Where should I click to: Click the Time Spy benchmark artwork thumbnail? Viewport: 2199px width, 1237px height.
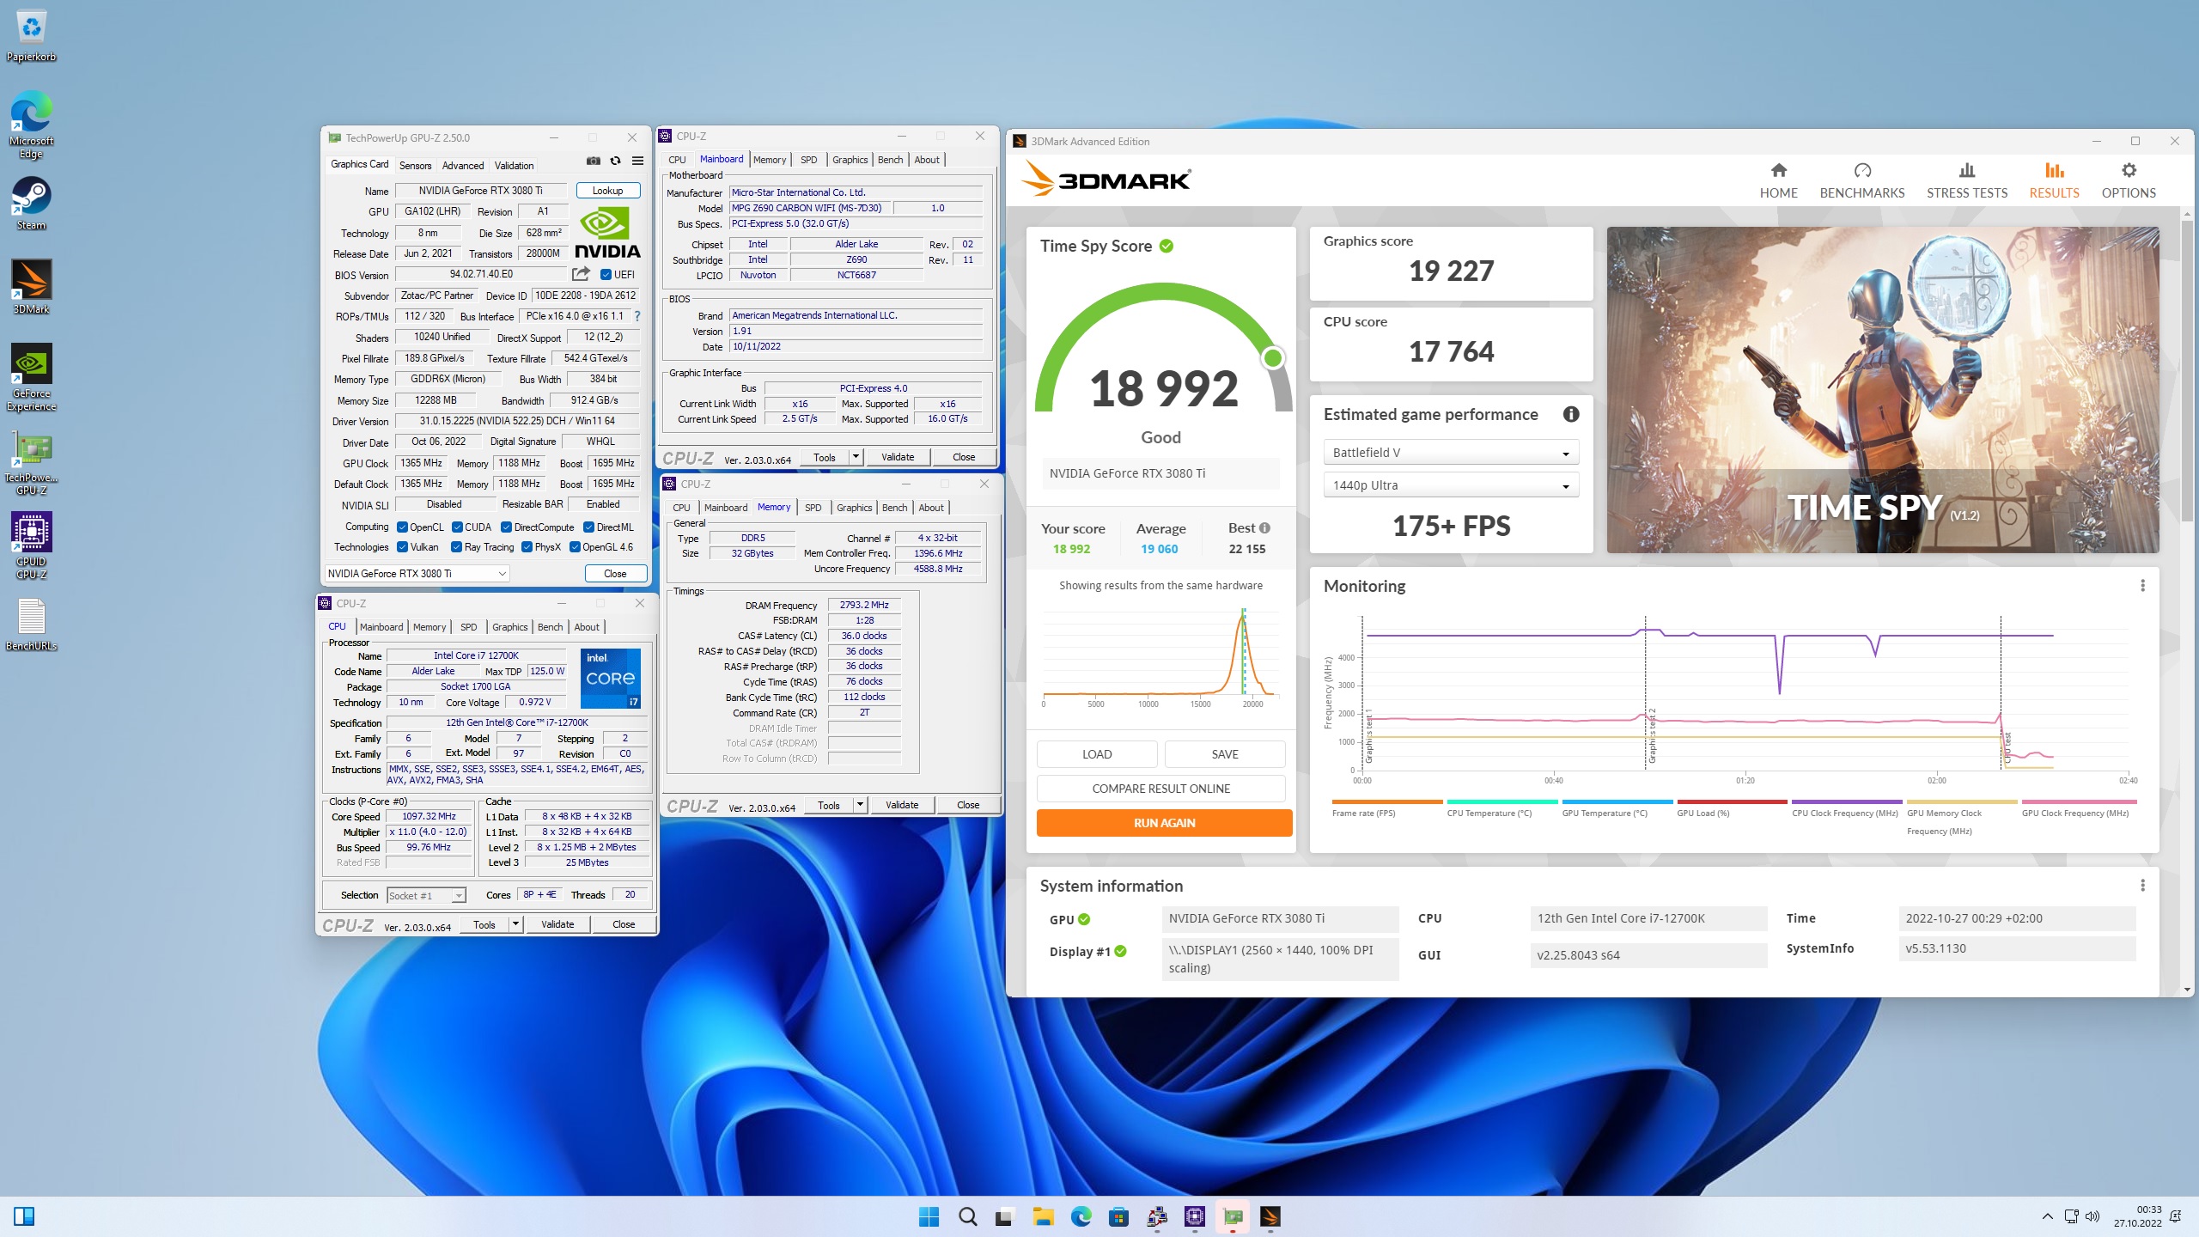coord(1883,390)
